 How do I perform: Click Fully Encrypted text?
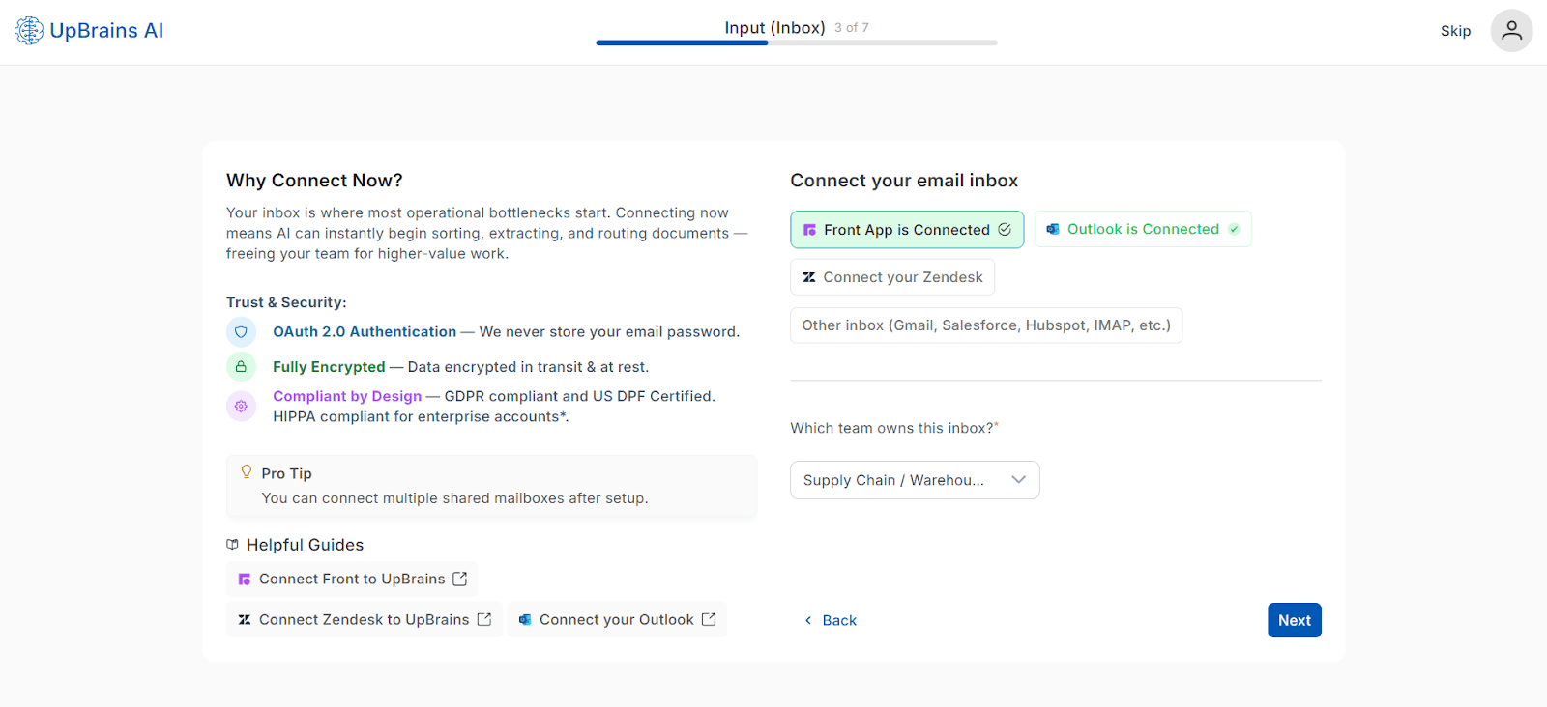(x=329, y=367)
